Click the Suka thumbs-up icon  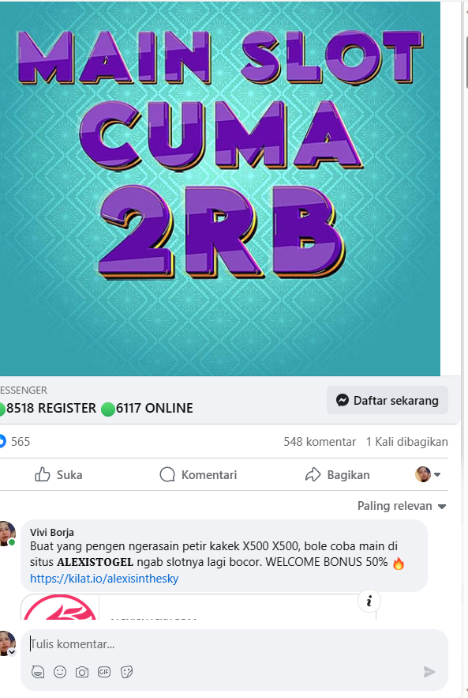point(42,474)
